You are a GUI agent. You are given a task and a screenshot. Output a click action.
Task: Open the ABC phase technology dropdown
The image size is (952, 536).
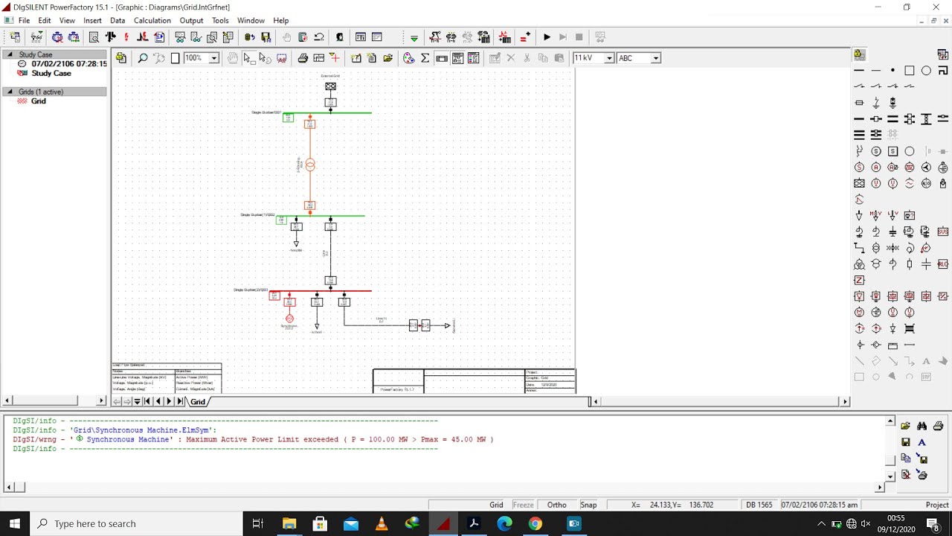pos(655,58)
